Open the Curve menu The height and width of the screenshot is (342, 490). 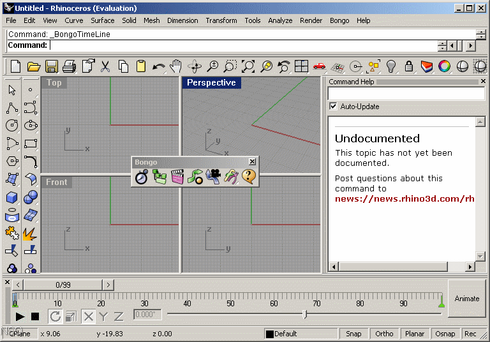pos(74,20)
